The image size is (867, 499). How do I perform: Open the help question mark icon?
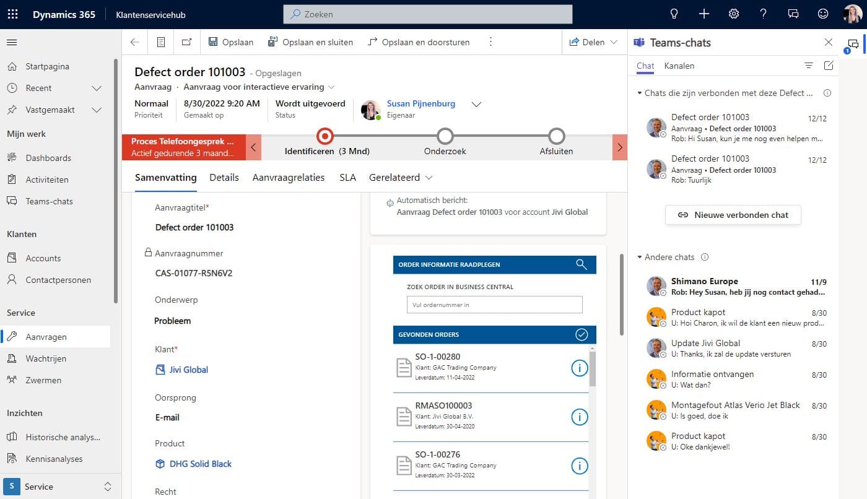[x=764, y=14]
